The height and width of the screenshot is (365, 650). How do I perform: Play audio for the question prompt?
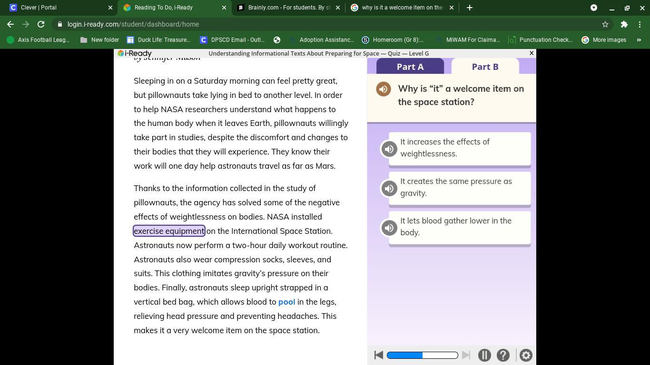384,89
